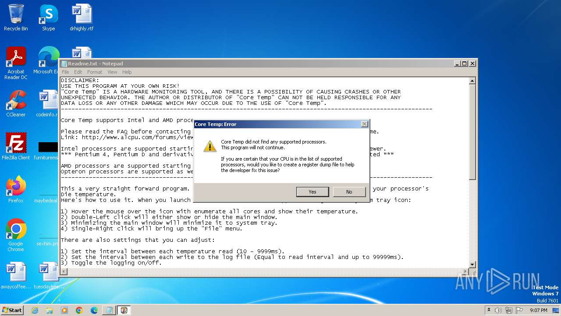This screenshot has height=316, width=561.
Task: Click the DISCLAIMER: line in Notepad
Action: pyautogui.click(x=80, y=80)
